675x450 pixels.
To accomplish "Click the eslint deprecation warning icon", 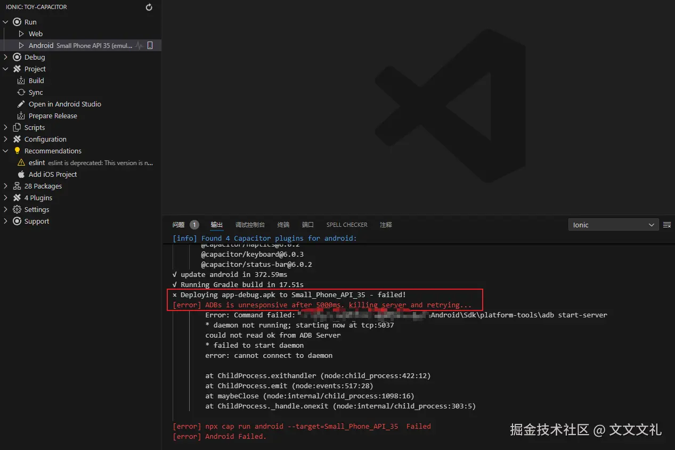I will point(21,162).
